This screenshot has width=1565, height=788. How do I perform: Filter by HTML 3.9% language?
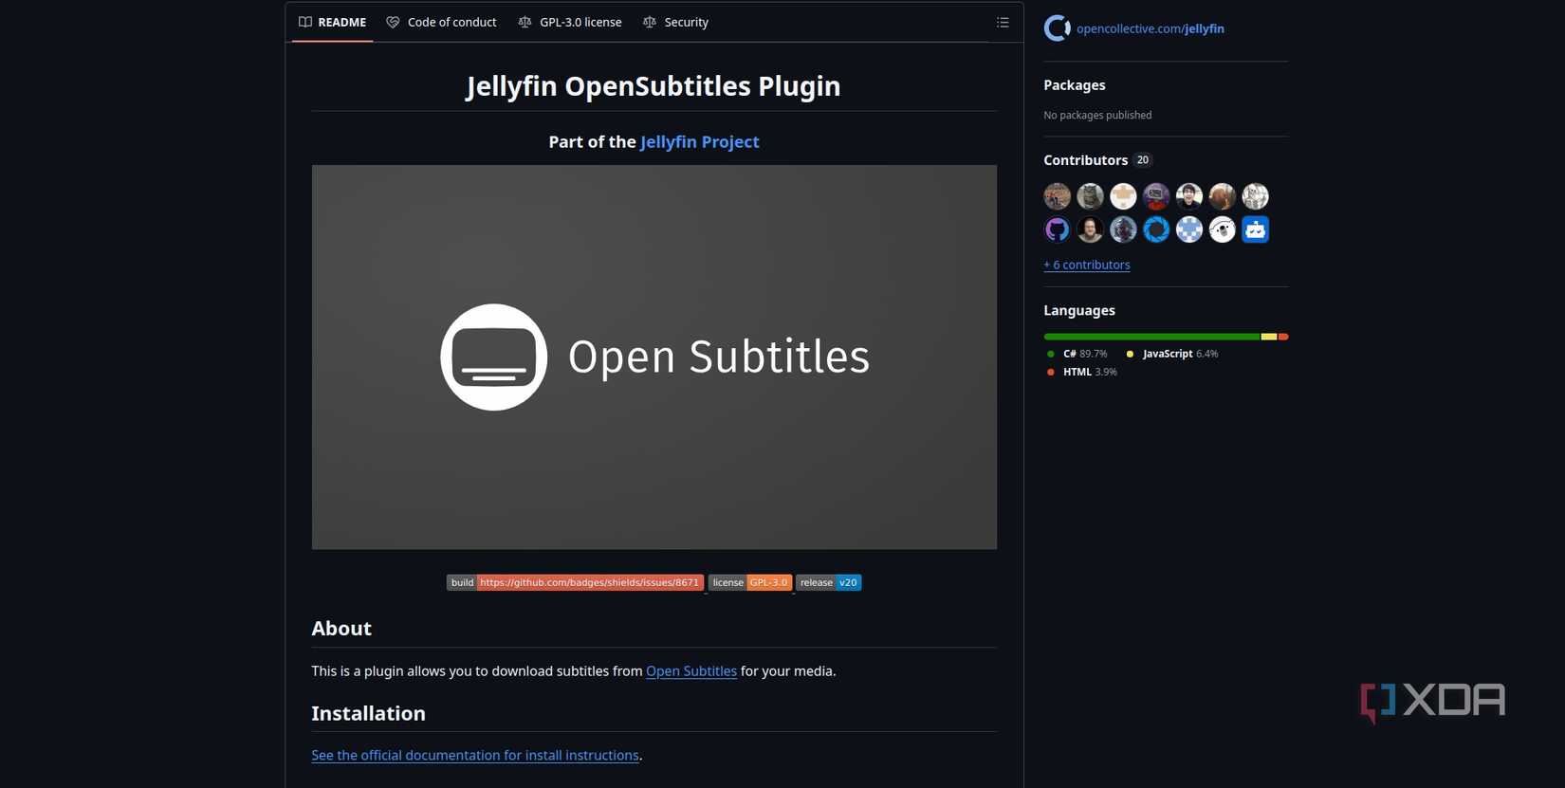pos(1081,373)
